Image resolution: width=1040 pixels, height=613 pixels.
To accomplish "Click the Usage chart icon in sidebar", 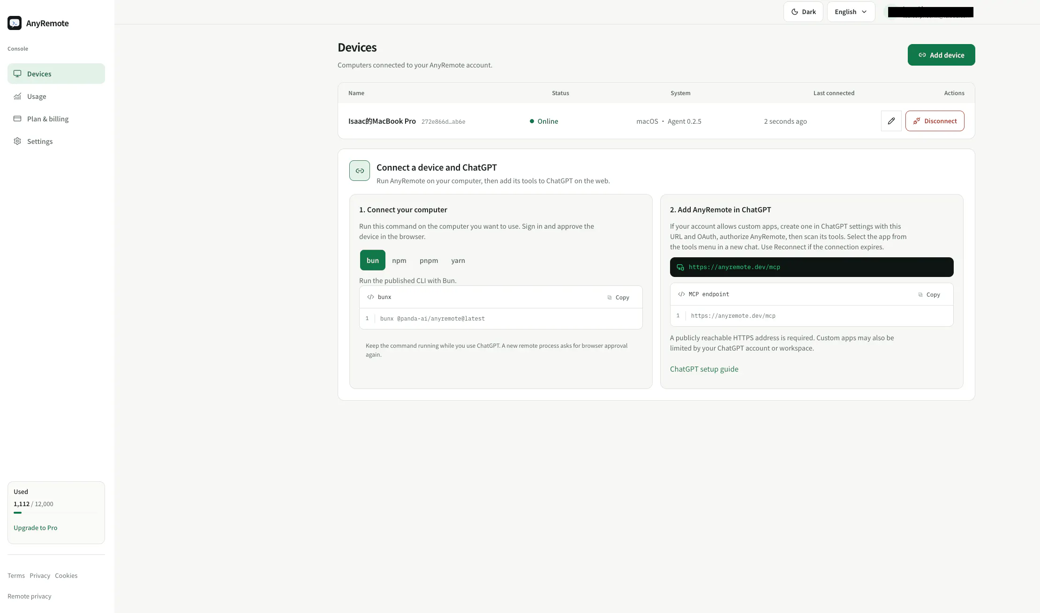I will point(17,96).
